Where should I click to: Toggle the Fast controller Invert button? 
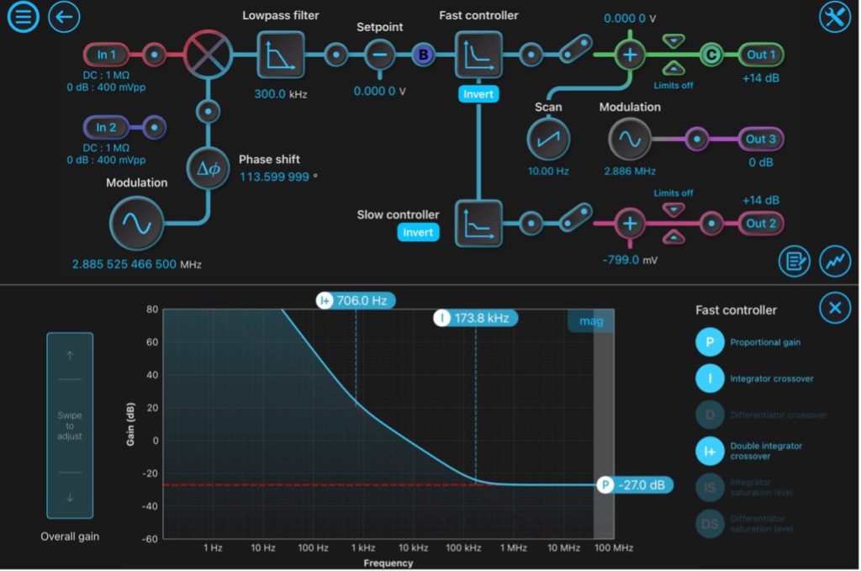[478, 94]
